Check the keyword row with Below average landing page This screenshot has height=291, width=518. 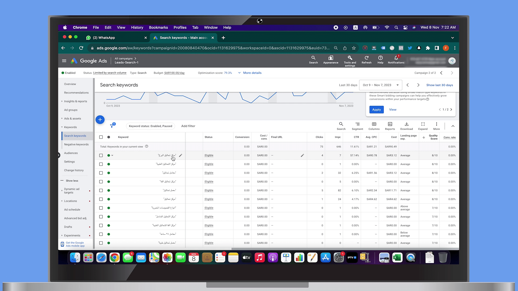[x=101, y=234]
